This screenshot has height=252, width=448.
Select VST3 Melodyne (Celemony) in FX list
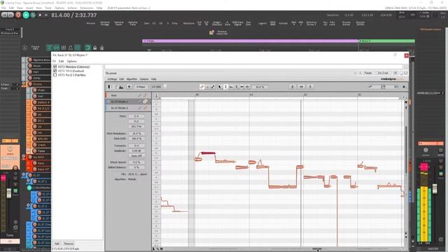click(73, 66)
